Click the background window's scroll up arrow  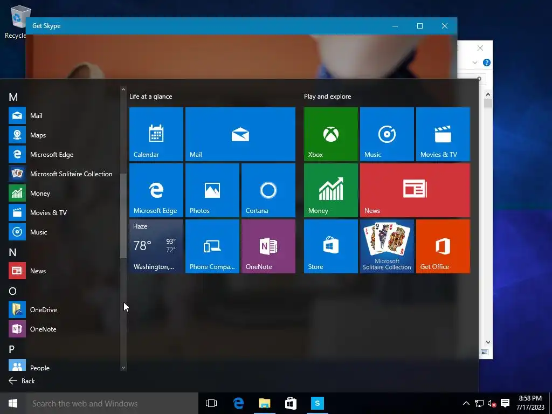coord(488,94)
